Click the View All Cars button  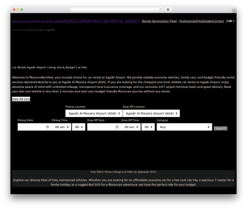[21, 99]
